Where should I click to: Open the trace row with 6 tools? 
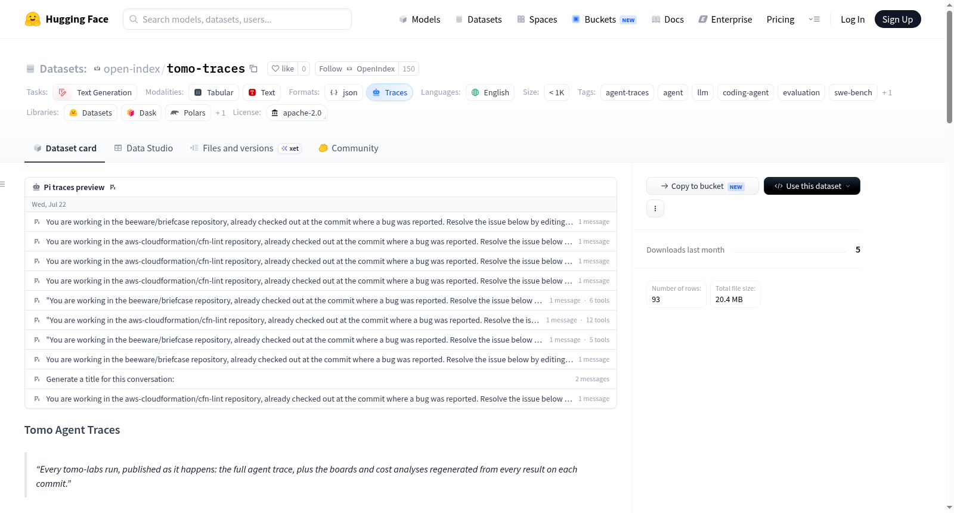coord(321,300)
